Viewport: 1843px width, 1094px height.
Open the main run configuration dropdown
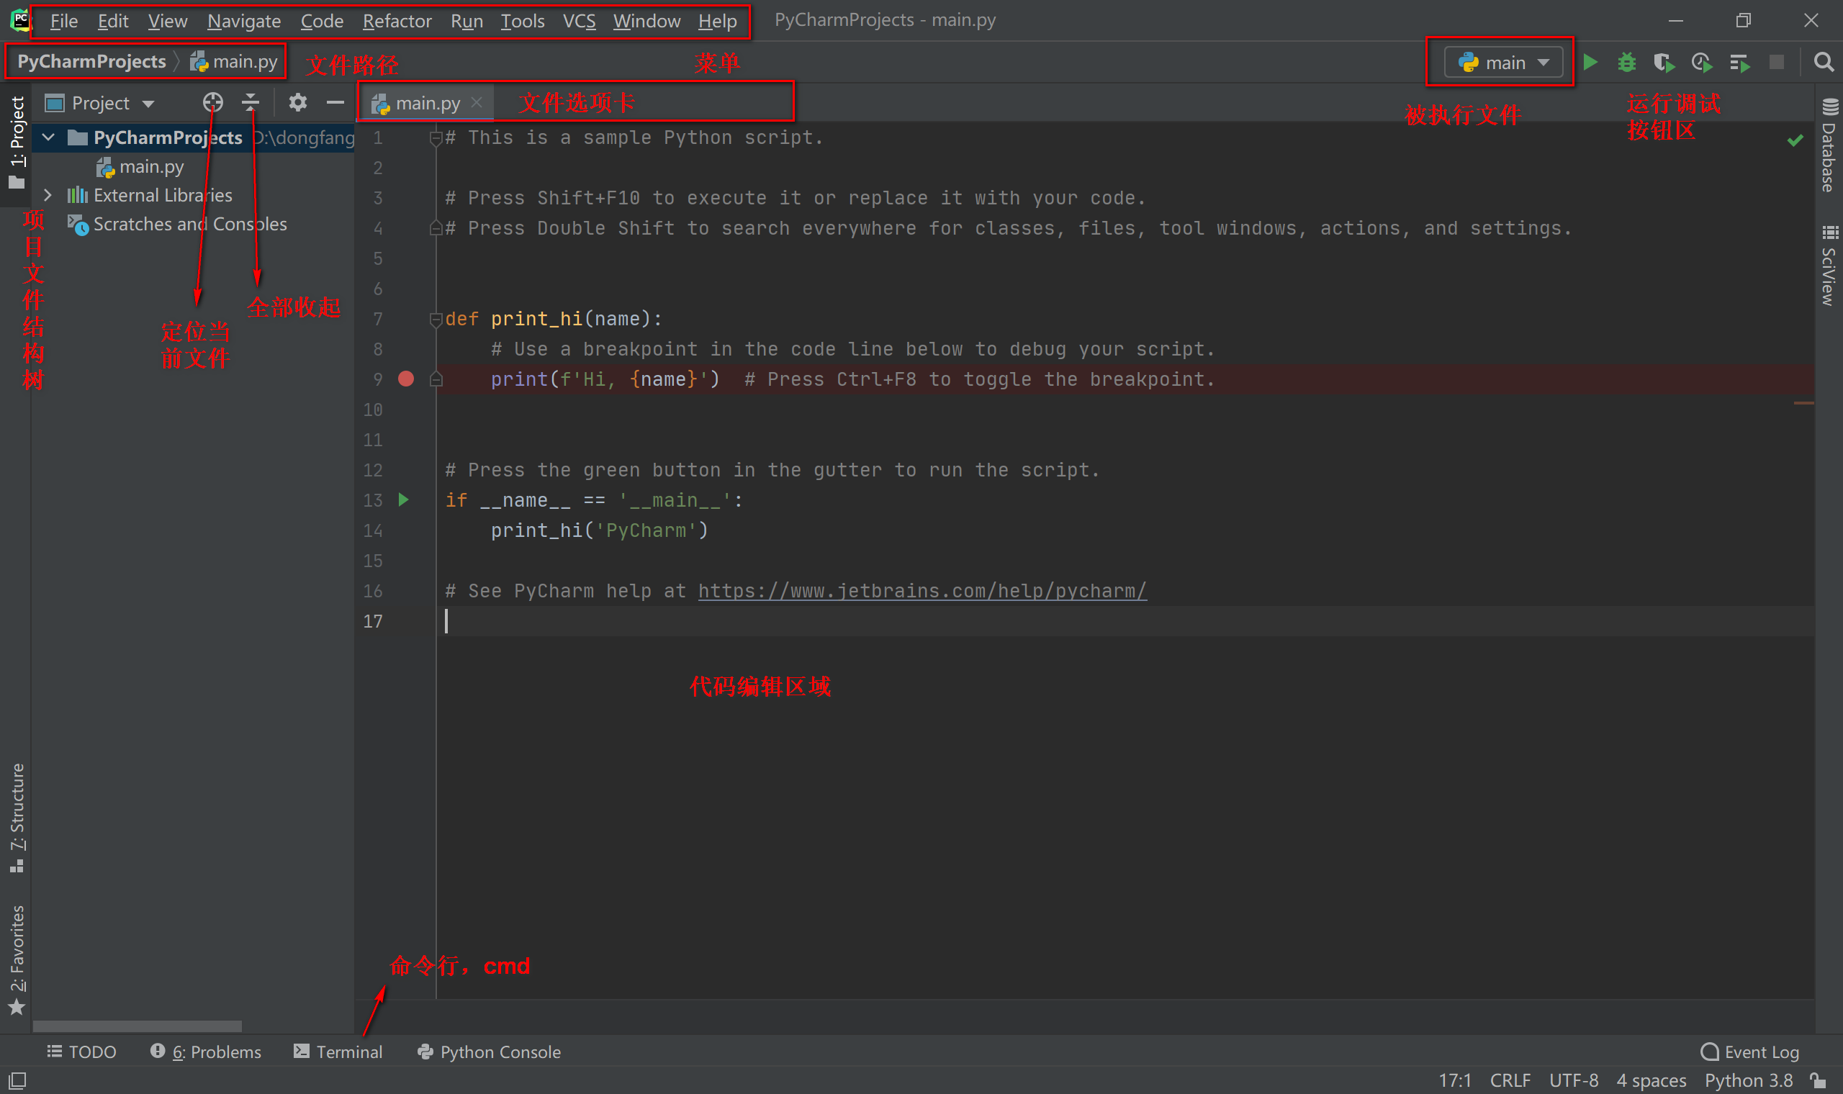(x=1503, y=62)
